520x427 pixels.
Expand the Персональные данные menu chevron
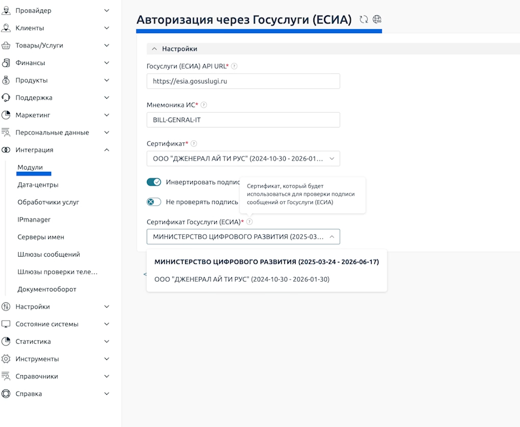tap(107, 132)
